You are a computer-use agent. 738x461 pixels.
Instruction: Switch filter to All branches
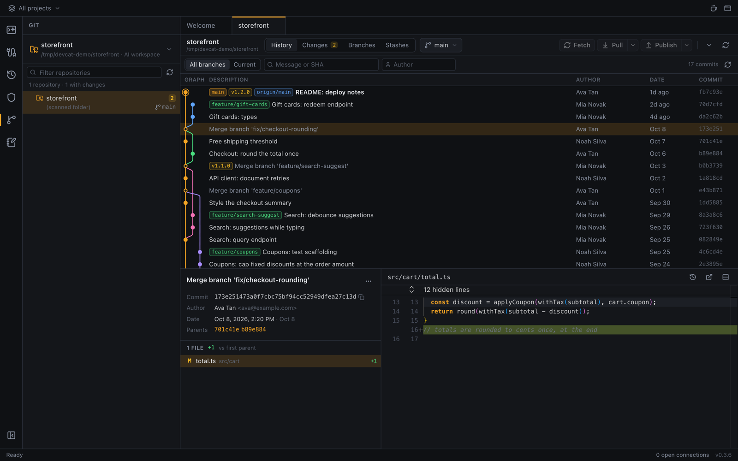(208, 65)
